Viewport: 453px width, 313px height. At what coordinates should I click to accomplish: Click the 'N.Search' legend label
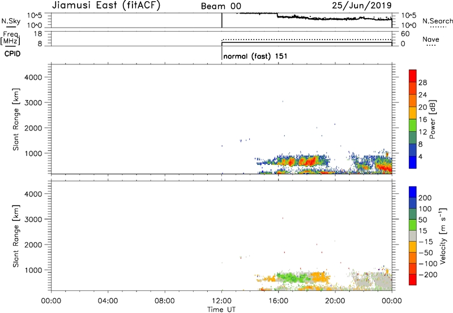click(437, 21)
